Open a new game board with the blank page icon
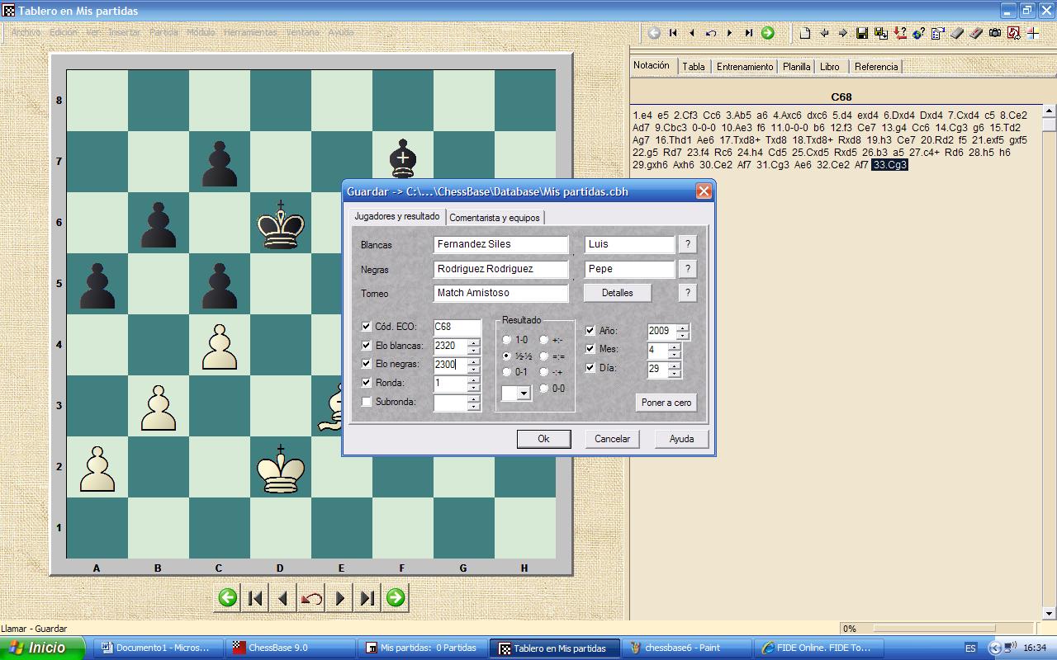 click(804, 33)
